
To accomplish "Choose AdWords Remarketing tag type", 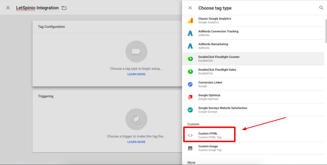I will pyautogui.click(x=253, y=46).
